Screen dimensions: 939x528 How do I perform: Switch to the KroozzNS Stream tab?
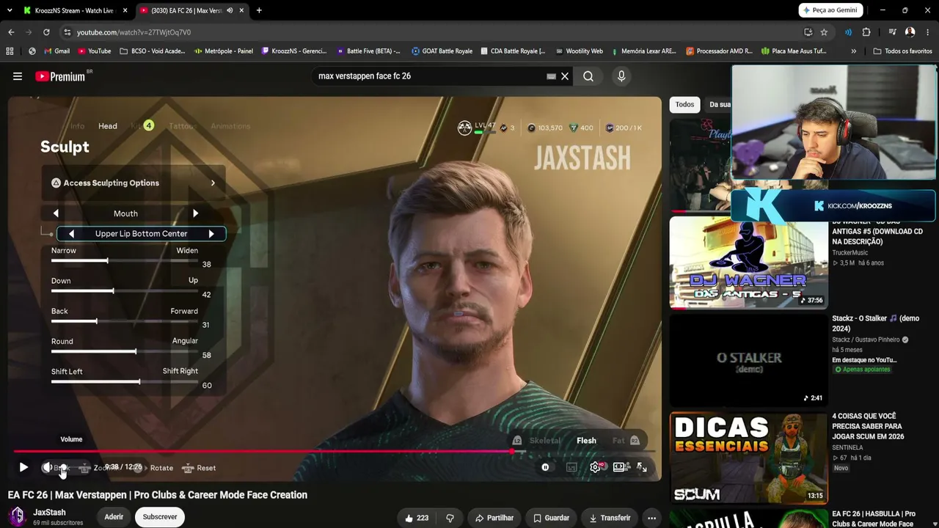tap(76, 10)
